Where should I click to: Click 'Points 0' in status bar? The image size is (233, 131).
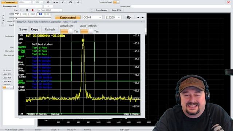87,130
